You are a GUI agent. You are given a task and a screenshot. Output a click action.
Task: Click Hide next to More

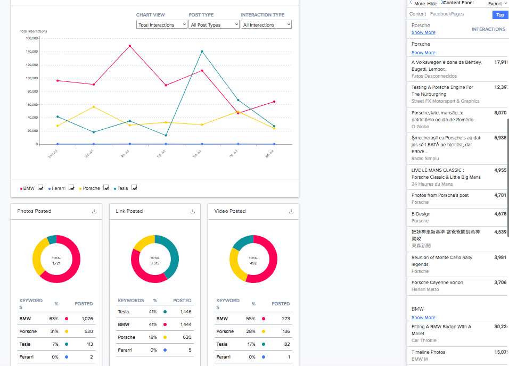(x=432, y=3)
